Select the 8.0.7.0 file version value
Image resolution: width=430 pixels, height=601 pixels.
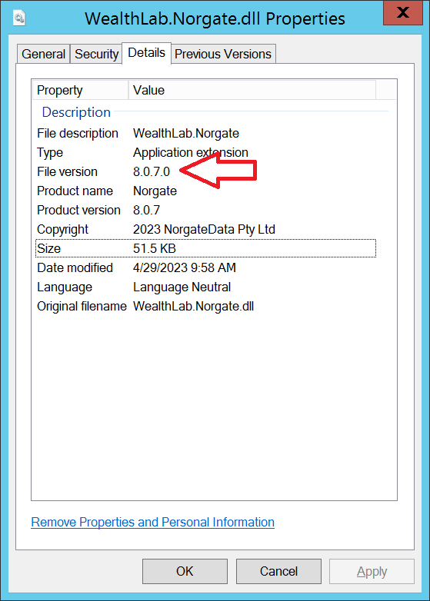click(152, 171)
